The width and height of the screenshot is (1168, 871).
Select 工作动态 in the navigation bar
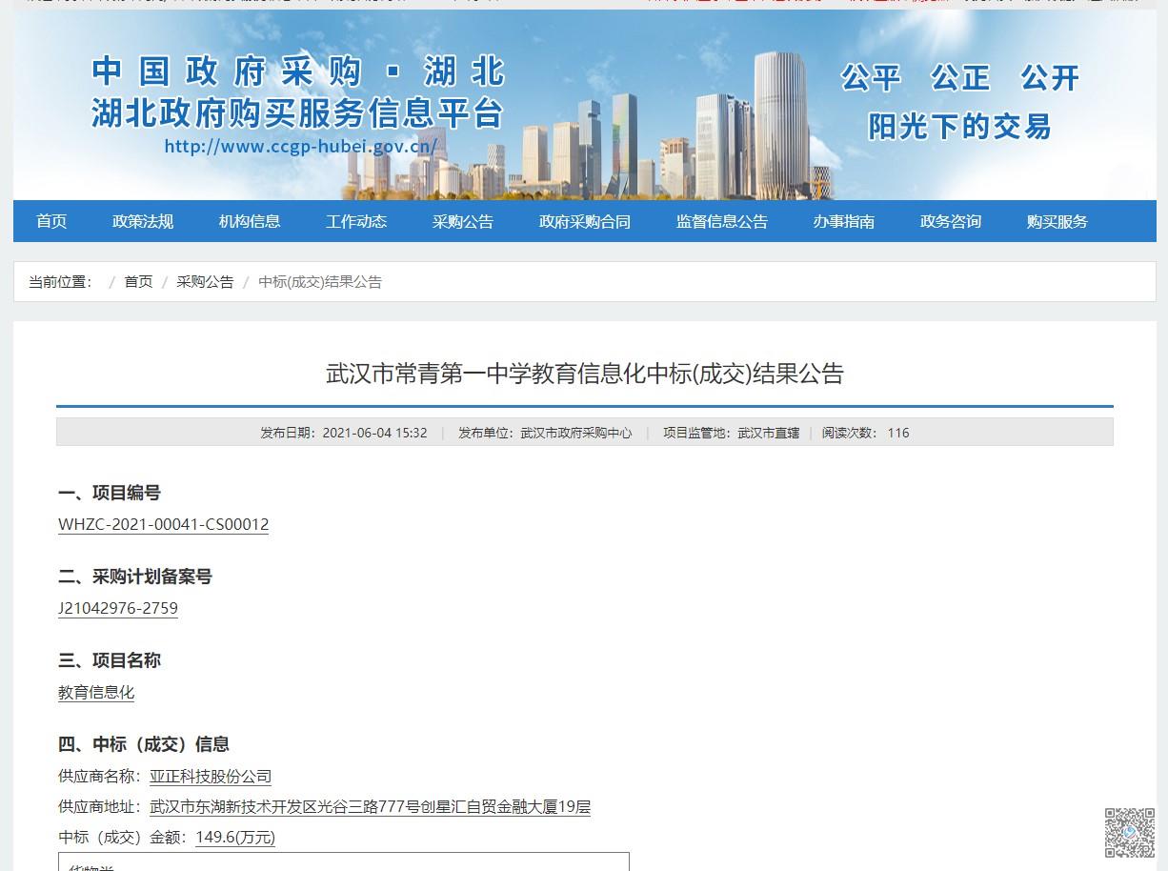(356, 221)
